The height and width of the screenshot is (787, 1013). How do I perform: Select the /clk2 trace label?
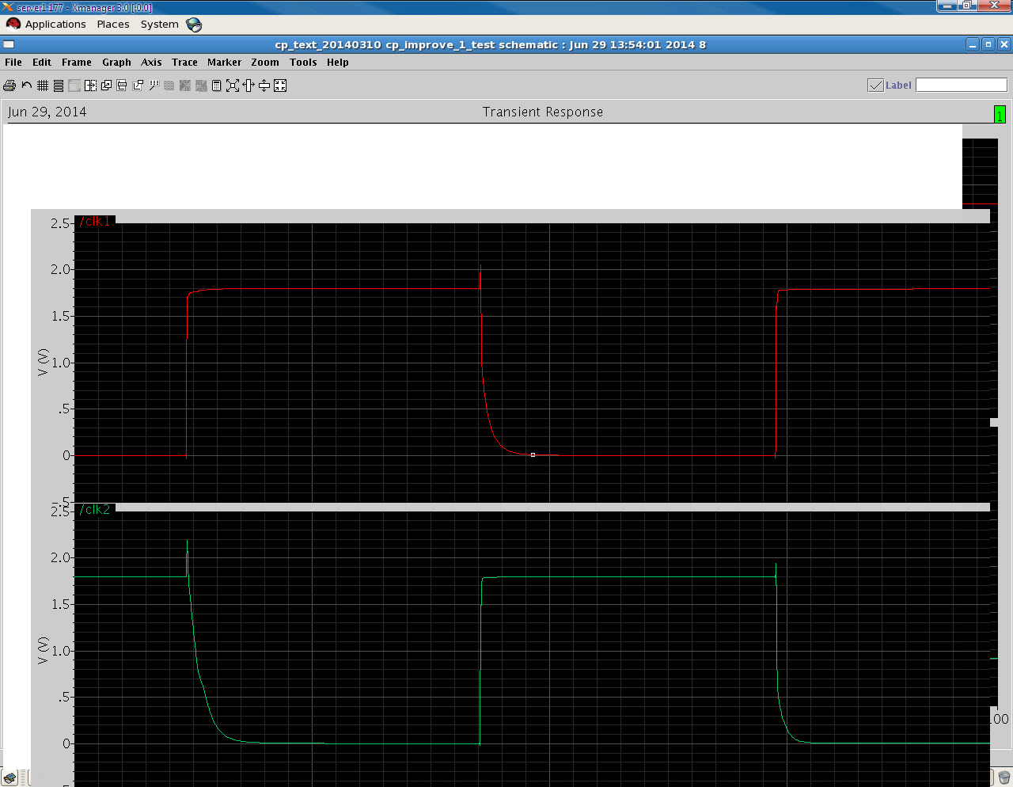click(x=96, y=510)
